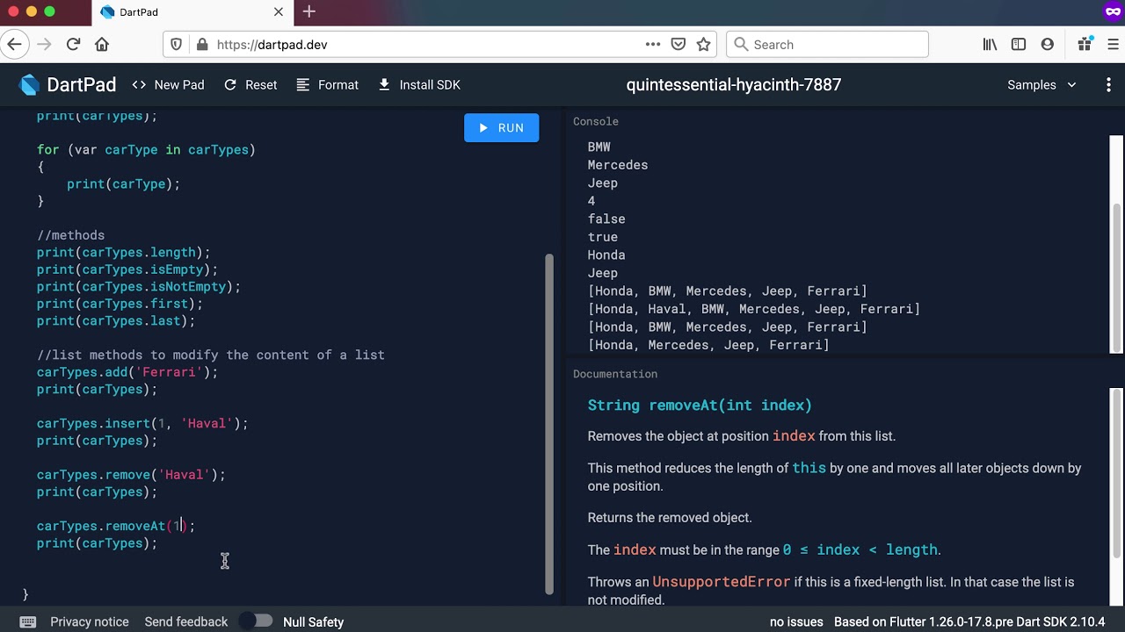Click the extension icon with blue badge
Screen dimensions: 1125x632
tap(1085, 44)
